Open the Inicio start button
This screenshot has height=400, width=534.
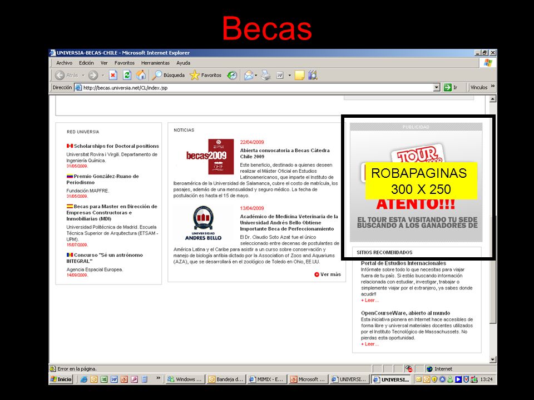(61, 379)
